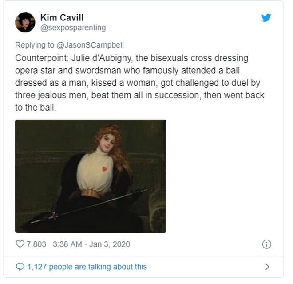Open the @JasonSCampbell mention link
The height and width of the screenshot is (284, 293).
90,45
